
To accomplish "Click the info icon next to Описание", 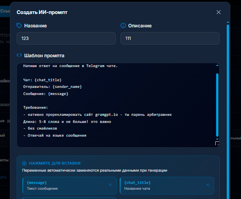I will click(123, 26).
